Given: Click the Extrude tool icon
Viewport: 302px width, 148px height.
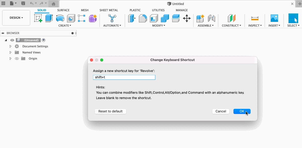Looking at the screenshot, I should tap(49, 18).
